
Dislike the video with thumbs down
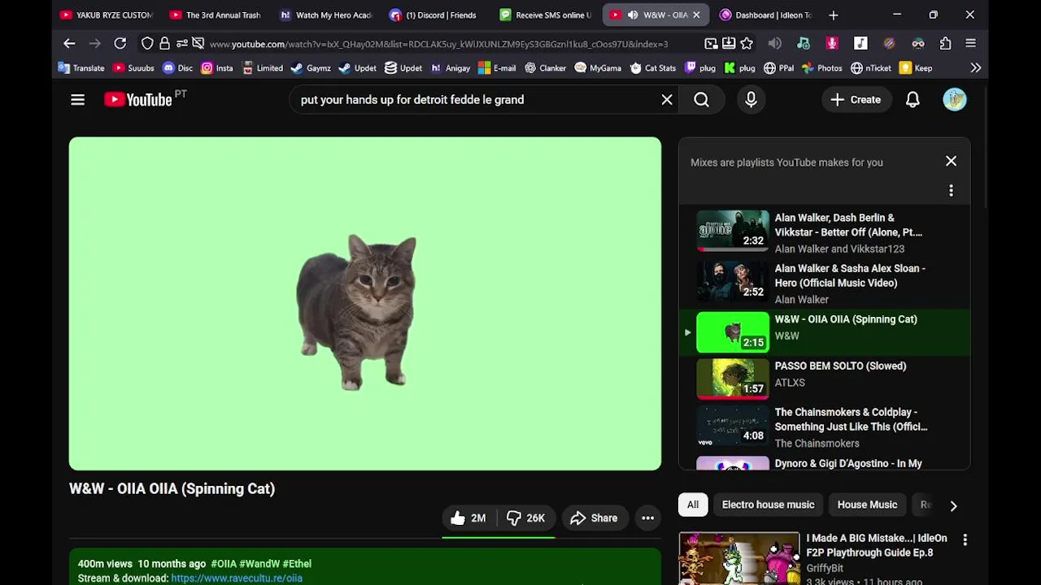click(526, 518)
